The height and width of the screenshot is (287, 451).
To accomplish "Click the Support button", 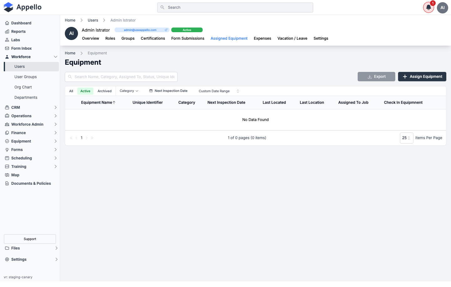I will pyautogui.click(x=30, y=239).
